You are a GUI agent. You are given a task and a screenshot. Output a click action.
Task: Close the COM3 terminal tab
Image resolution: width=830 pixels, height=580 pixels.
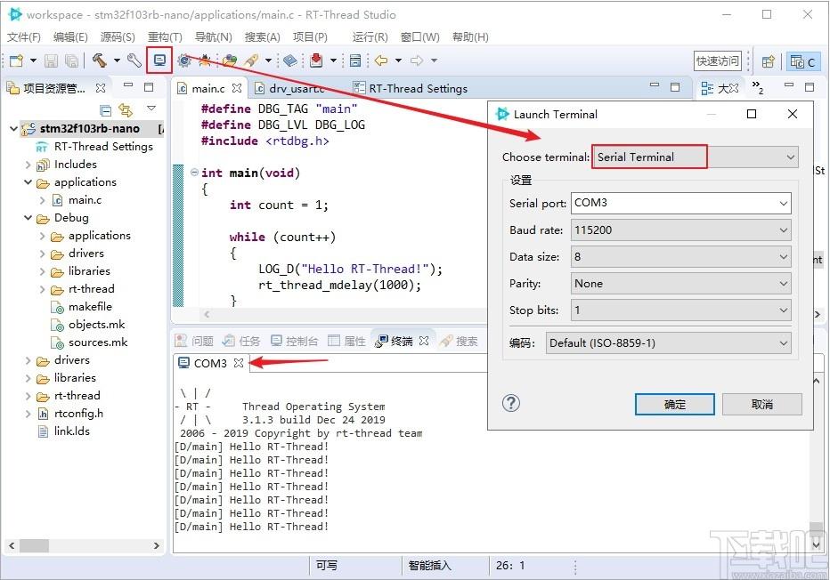pyautogui.click(x=239, y=363)
